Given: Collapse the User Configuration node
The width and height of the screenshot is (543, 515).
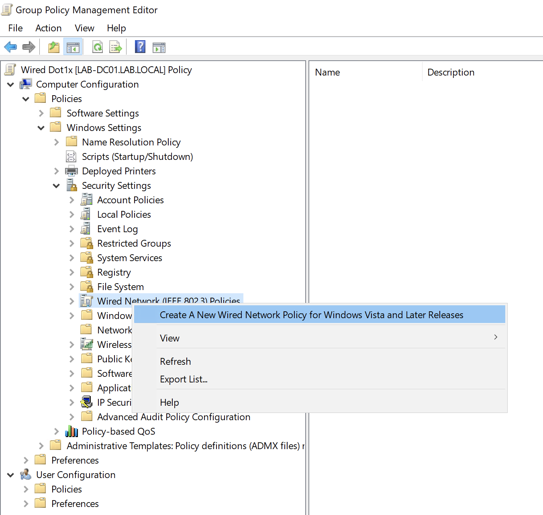Looking at the screenshot, I should click(11, 475).
